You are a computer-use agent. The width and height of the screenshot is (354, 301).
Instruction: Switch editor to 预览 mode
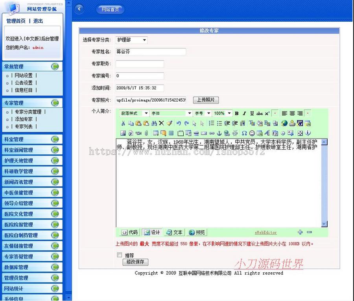197,232
